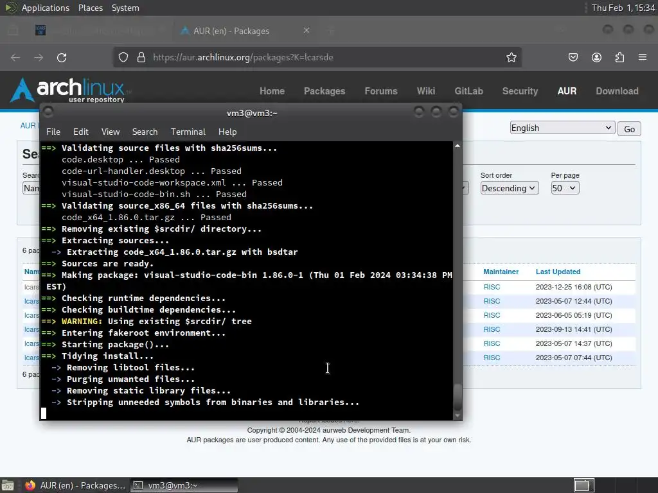Viewport: 658px width, 493px height.
Task: Click date 2023-05-07 07:44 (UTC)
Action: (x=574, y=358)
